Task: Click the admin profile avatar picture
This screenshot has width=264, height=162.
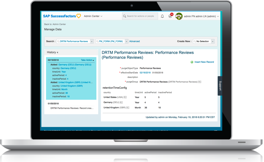Action: pyautogui.click(x=179, y=16)
